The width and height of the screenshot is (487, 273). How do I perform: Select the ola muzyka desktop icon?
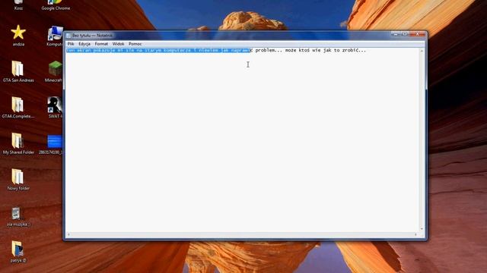[x=18, y=217]
